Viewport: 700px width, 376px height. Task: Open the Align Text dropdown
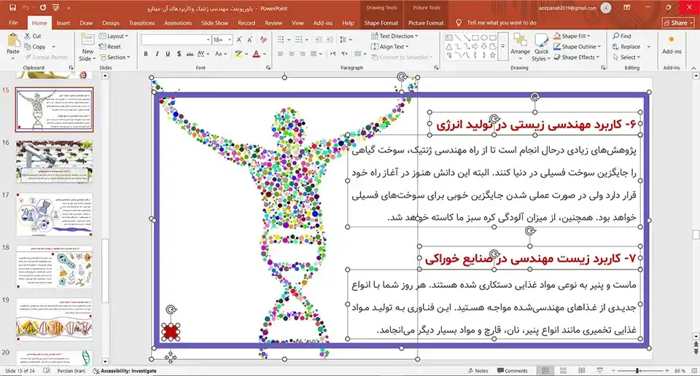tap(389, 47)
